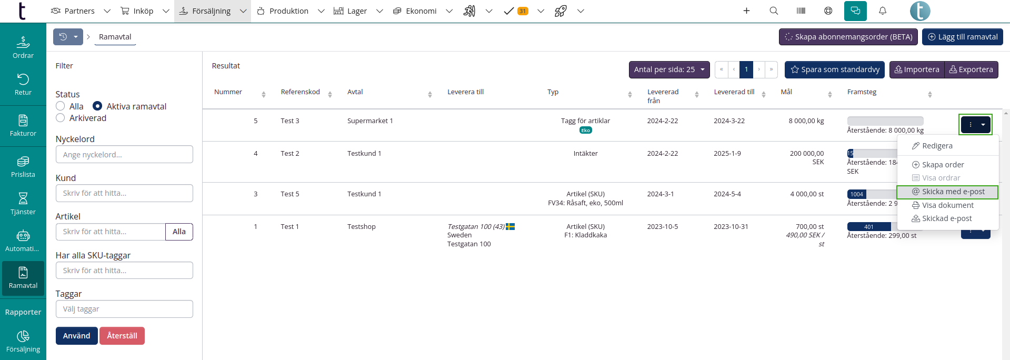Click the Har alla SKU-taggar field
The image size is (1010, 360).
coord(124,271)
